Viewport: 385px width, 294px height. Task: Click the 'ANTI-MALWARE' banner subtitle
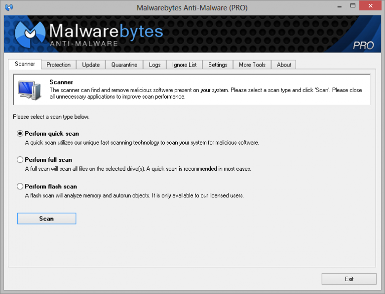tap(84, 44)
